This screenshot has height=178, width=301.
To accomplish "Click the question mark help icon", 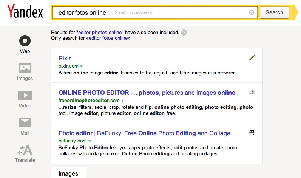I will [184, 33].
